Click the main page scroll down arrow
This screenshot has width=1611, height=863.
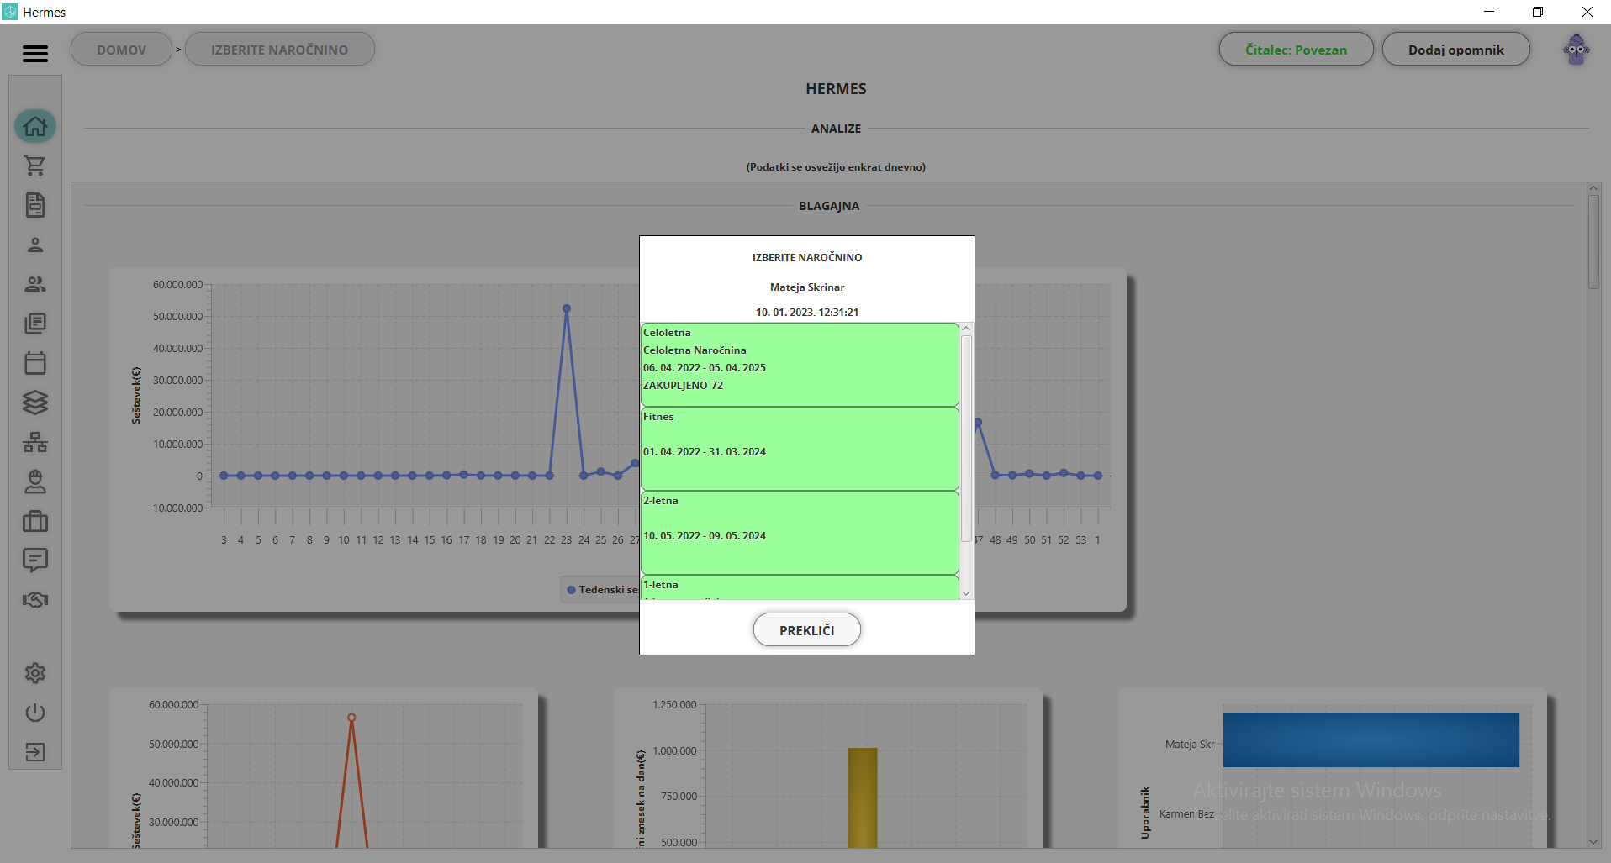(1593, 842)
